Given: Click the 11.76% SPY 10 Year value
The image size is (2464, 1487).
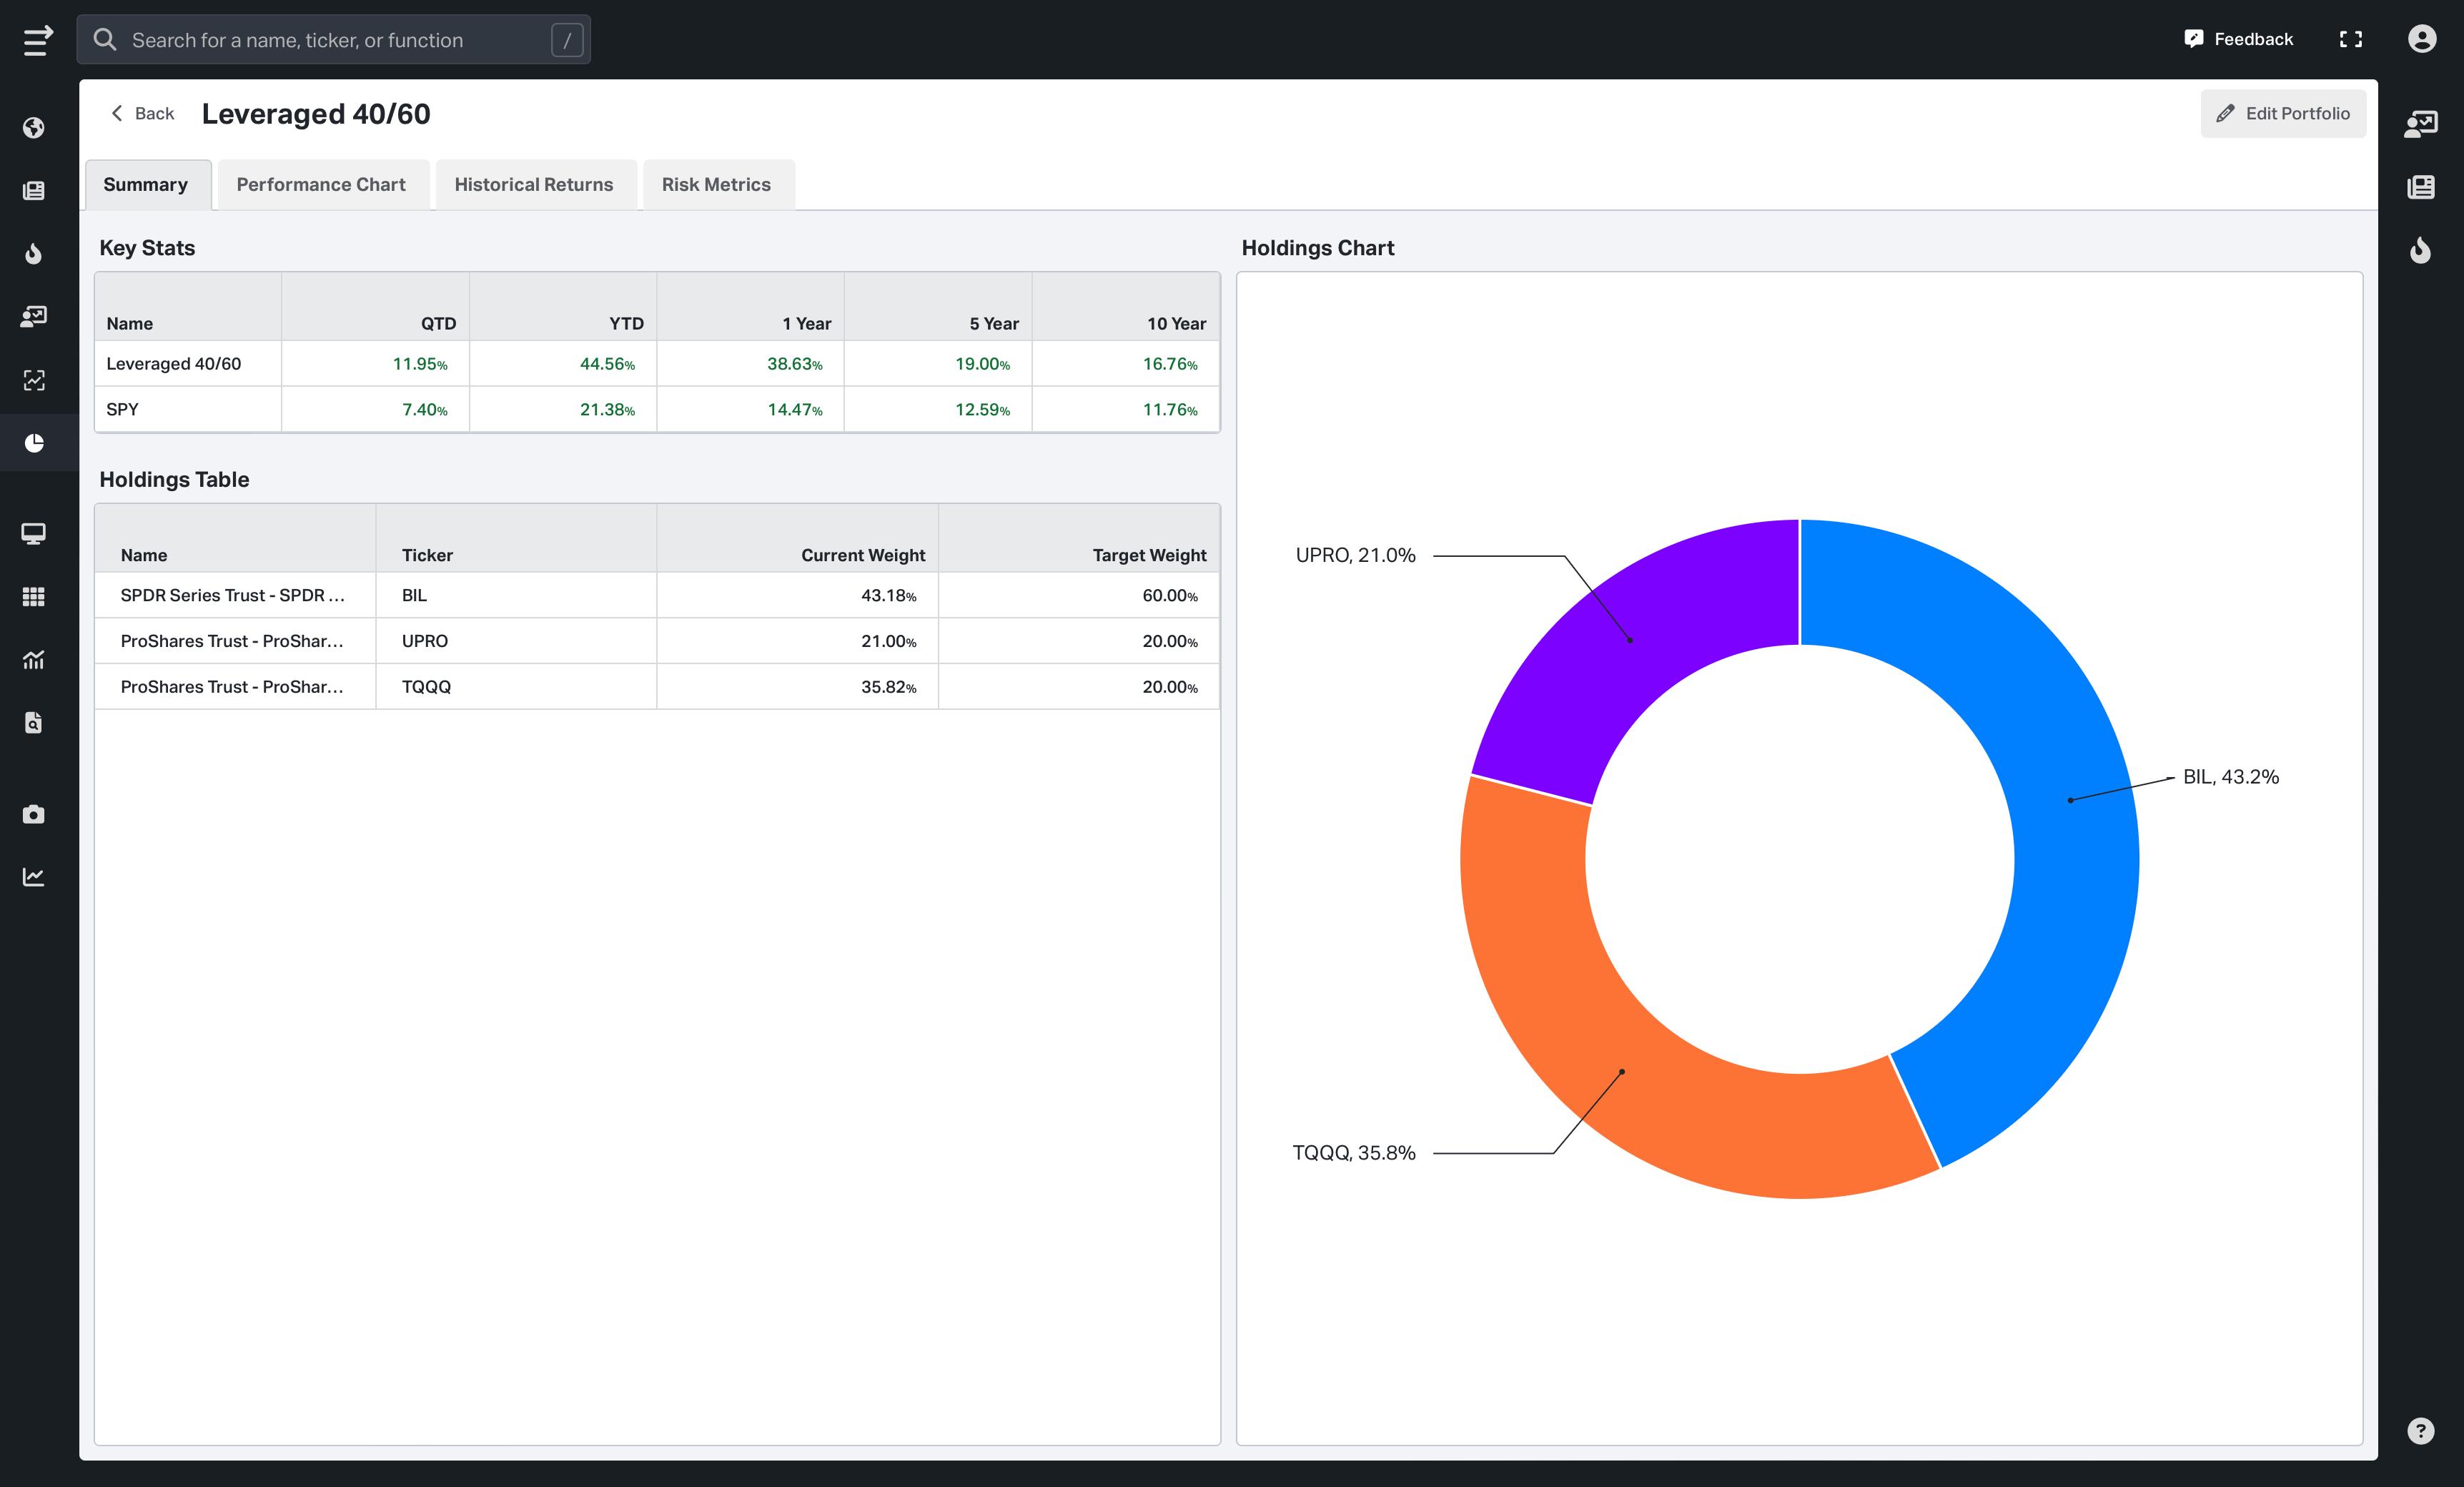Looking at the screenshot, I should coord(1170,410).
